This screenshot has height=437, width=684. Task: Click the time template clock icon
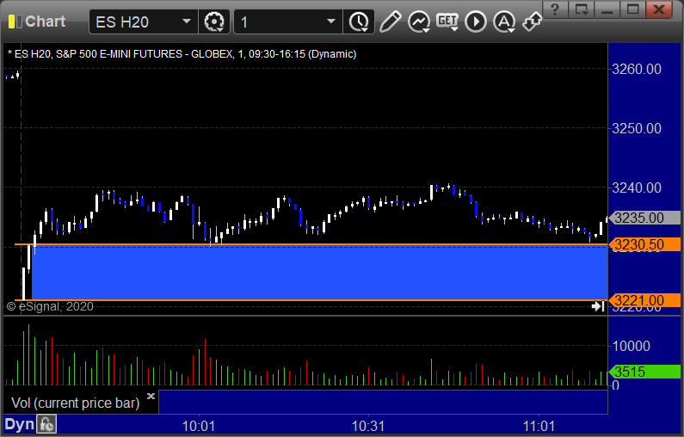coord(358,22)
